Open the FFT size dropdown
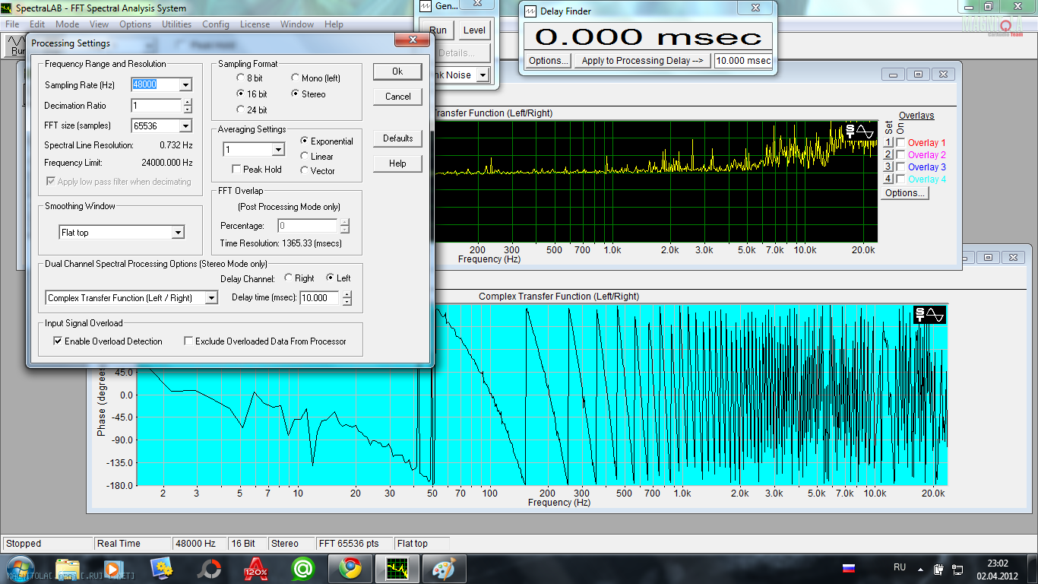 [185, 126]
